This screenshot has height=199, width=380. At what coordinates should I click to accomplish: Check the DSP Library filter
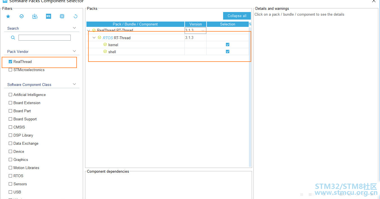tap(10, 135)
